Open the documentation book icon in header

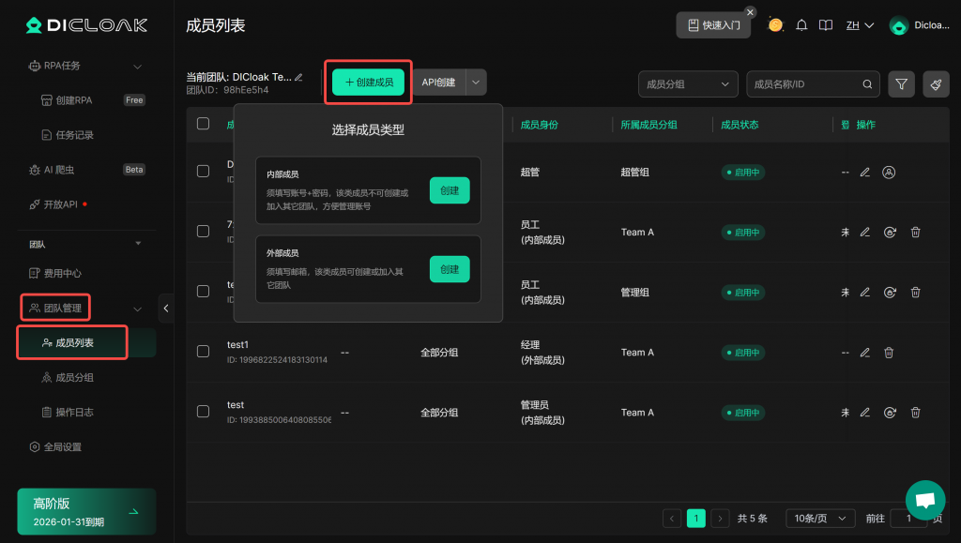(825, 25)
